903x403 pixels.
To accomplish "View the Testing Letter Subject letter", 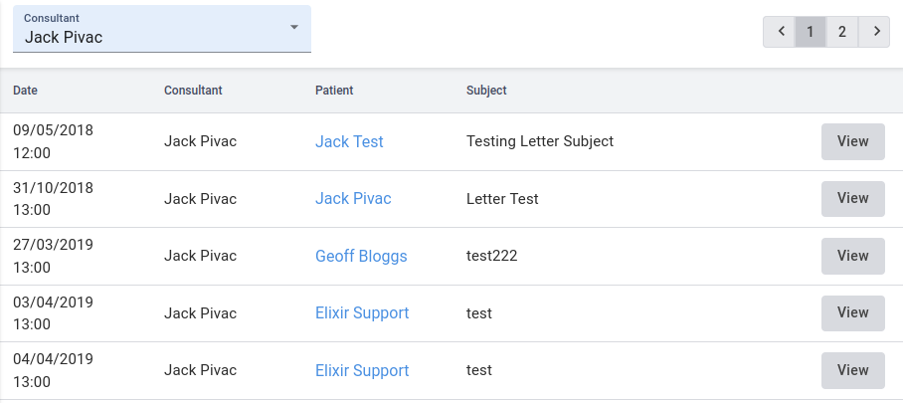I will tap(852, 141).
